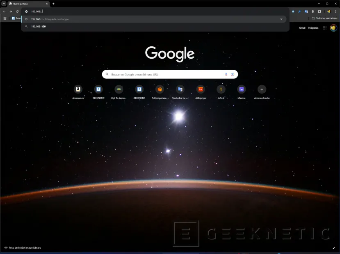Open the PcComponen... shortcut

[x=160, y=92]
